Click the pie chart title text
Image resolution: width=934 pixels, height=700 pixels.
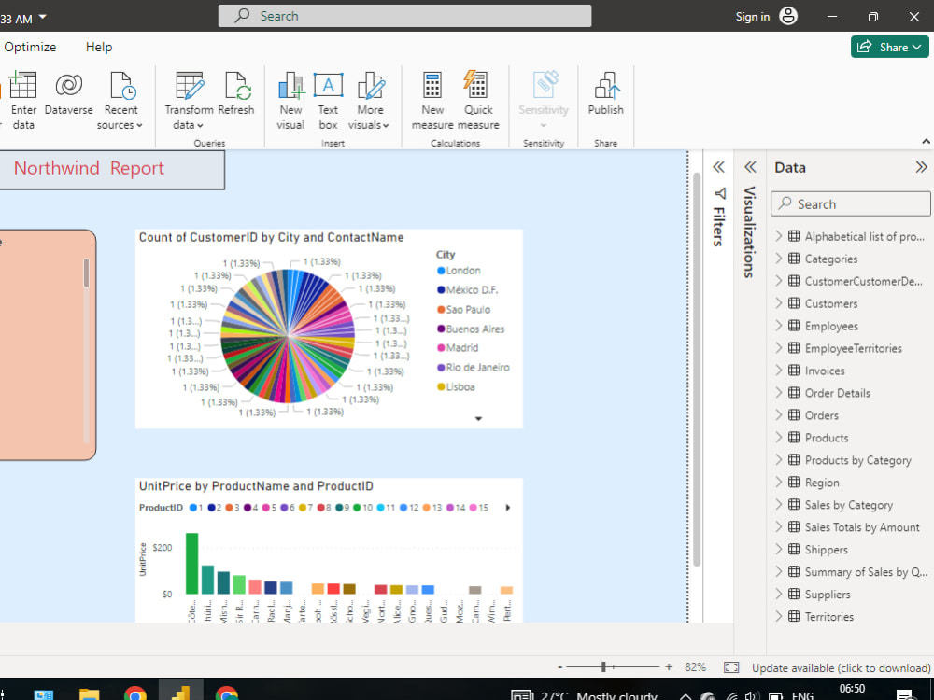click(271, 237)
